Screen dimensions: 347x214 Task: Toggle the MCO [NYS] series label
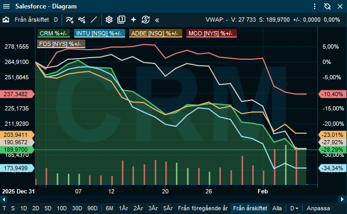[x=210, y=33]
